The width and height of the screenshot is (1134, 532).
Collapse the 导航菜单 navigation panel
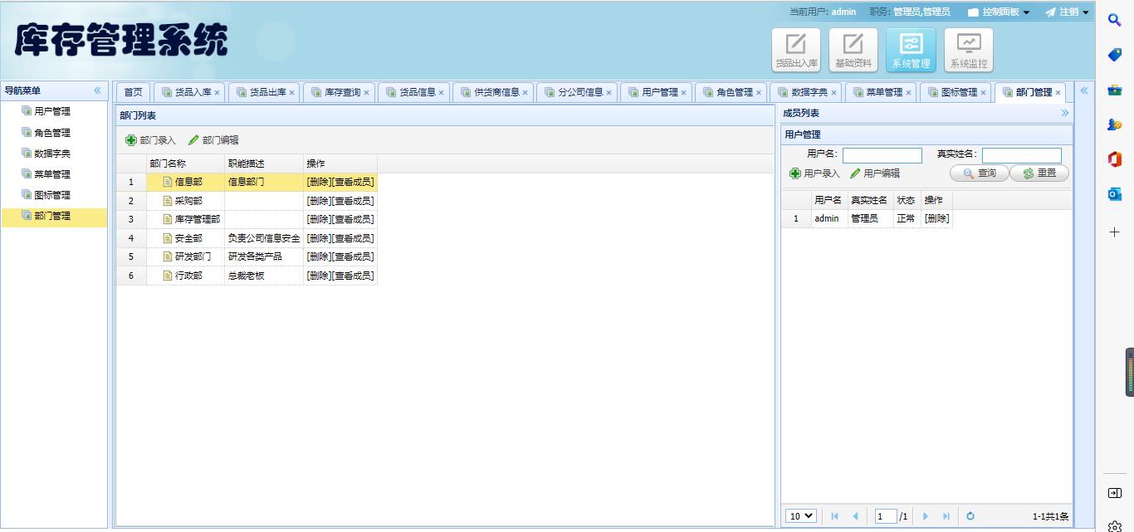point(97,90)
